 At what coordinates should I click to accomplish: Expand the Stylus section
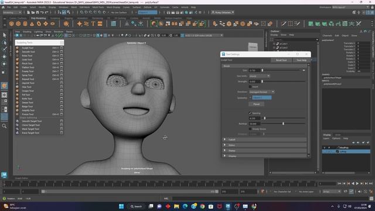[x=265, y=145]
